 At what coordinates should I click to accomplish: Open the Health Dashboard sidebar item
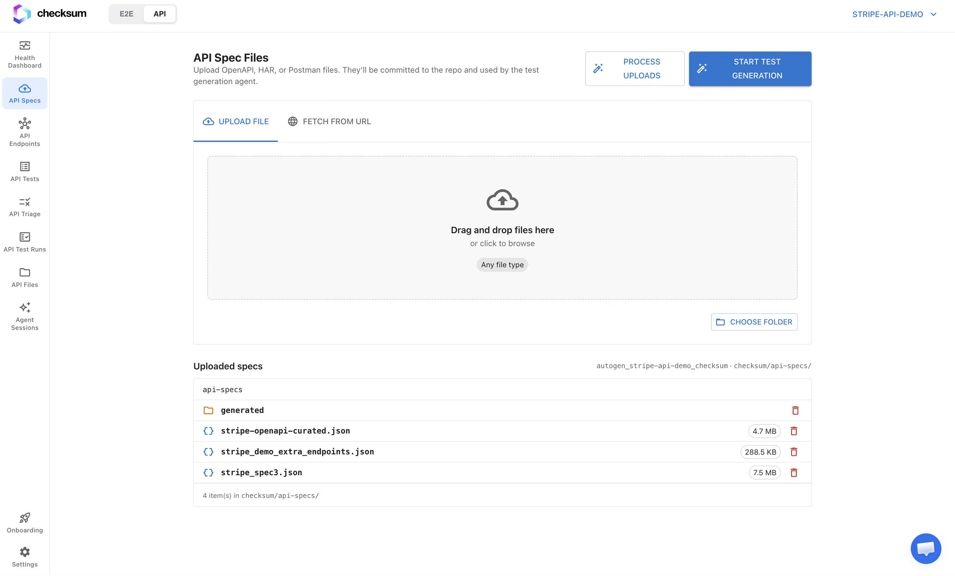click(x=25, y=55)
